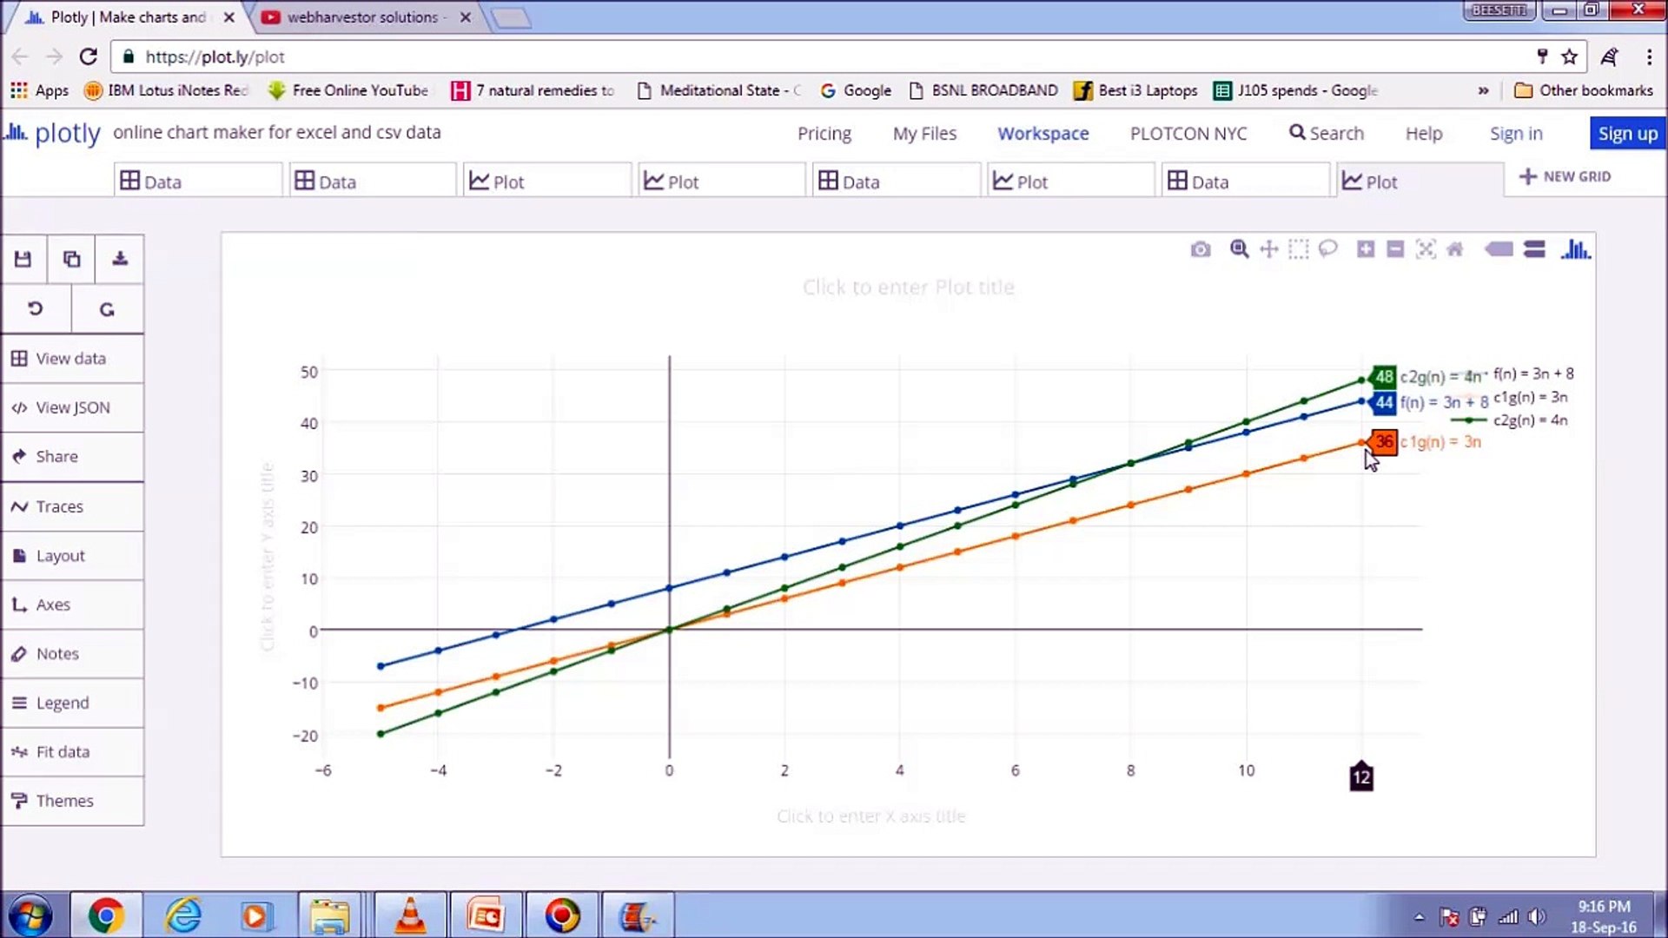Activate the zoom tool in plot toolbar
This screenshot has width=1668, height=938.
[x=1240, y=249]
